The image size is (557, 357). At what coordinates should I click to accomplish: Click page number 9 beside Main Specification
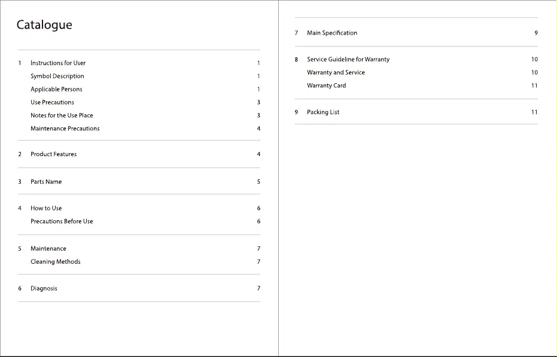click(x=536, y=33)
